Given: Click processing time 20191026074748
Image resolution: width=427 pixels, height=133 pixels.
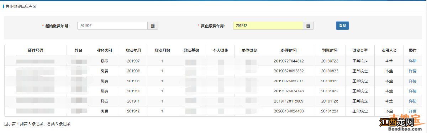Looking at the screenshot, I should [x=289, y=91].
